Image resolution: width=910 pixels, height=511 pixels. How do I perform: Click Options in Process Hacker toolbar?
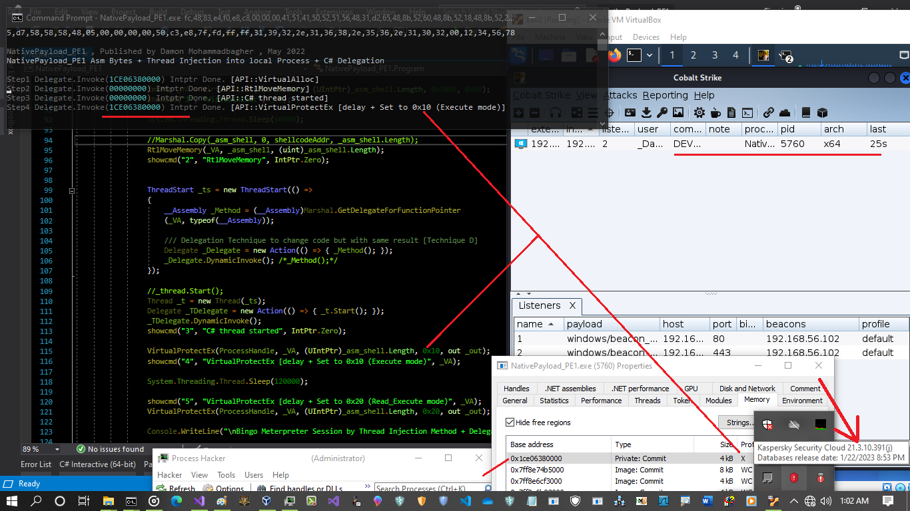coord(224,489)
